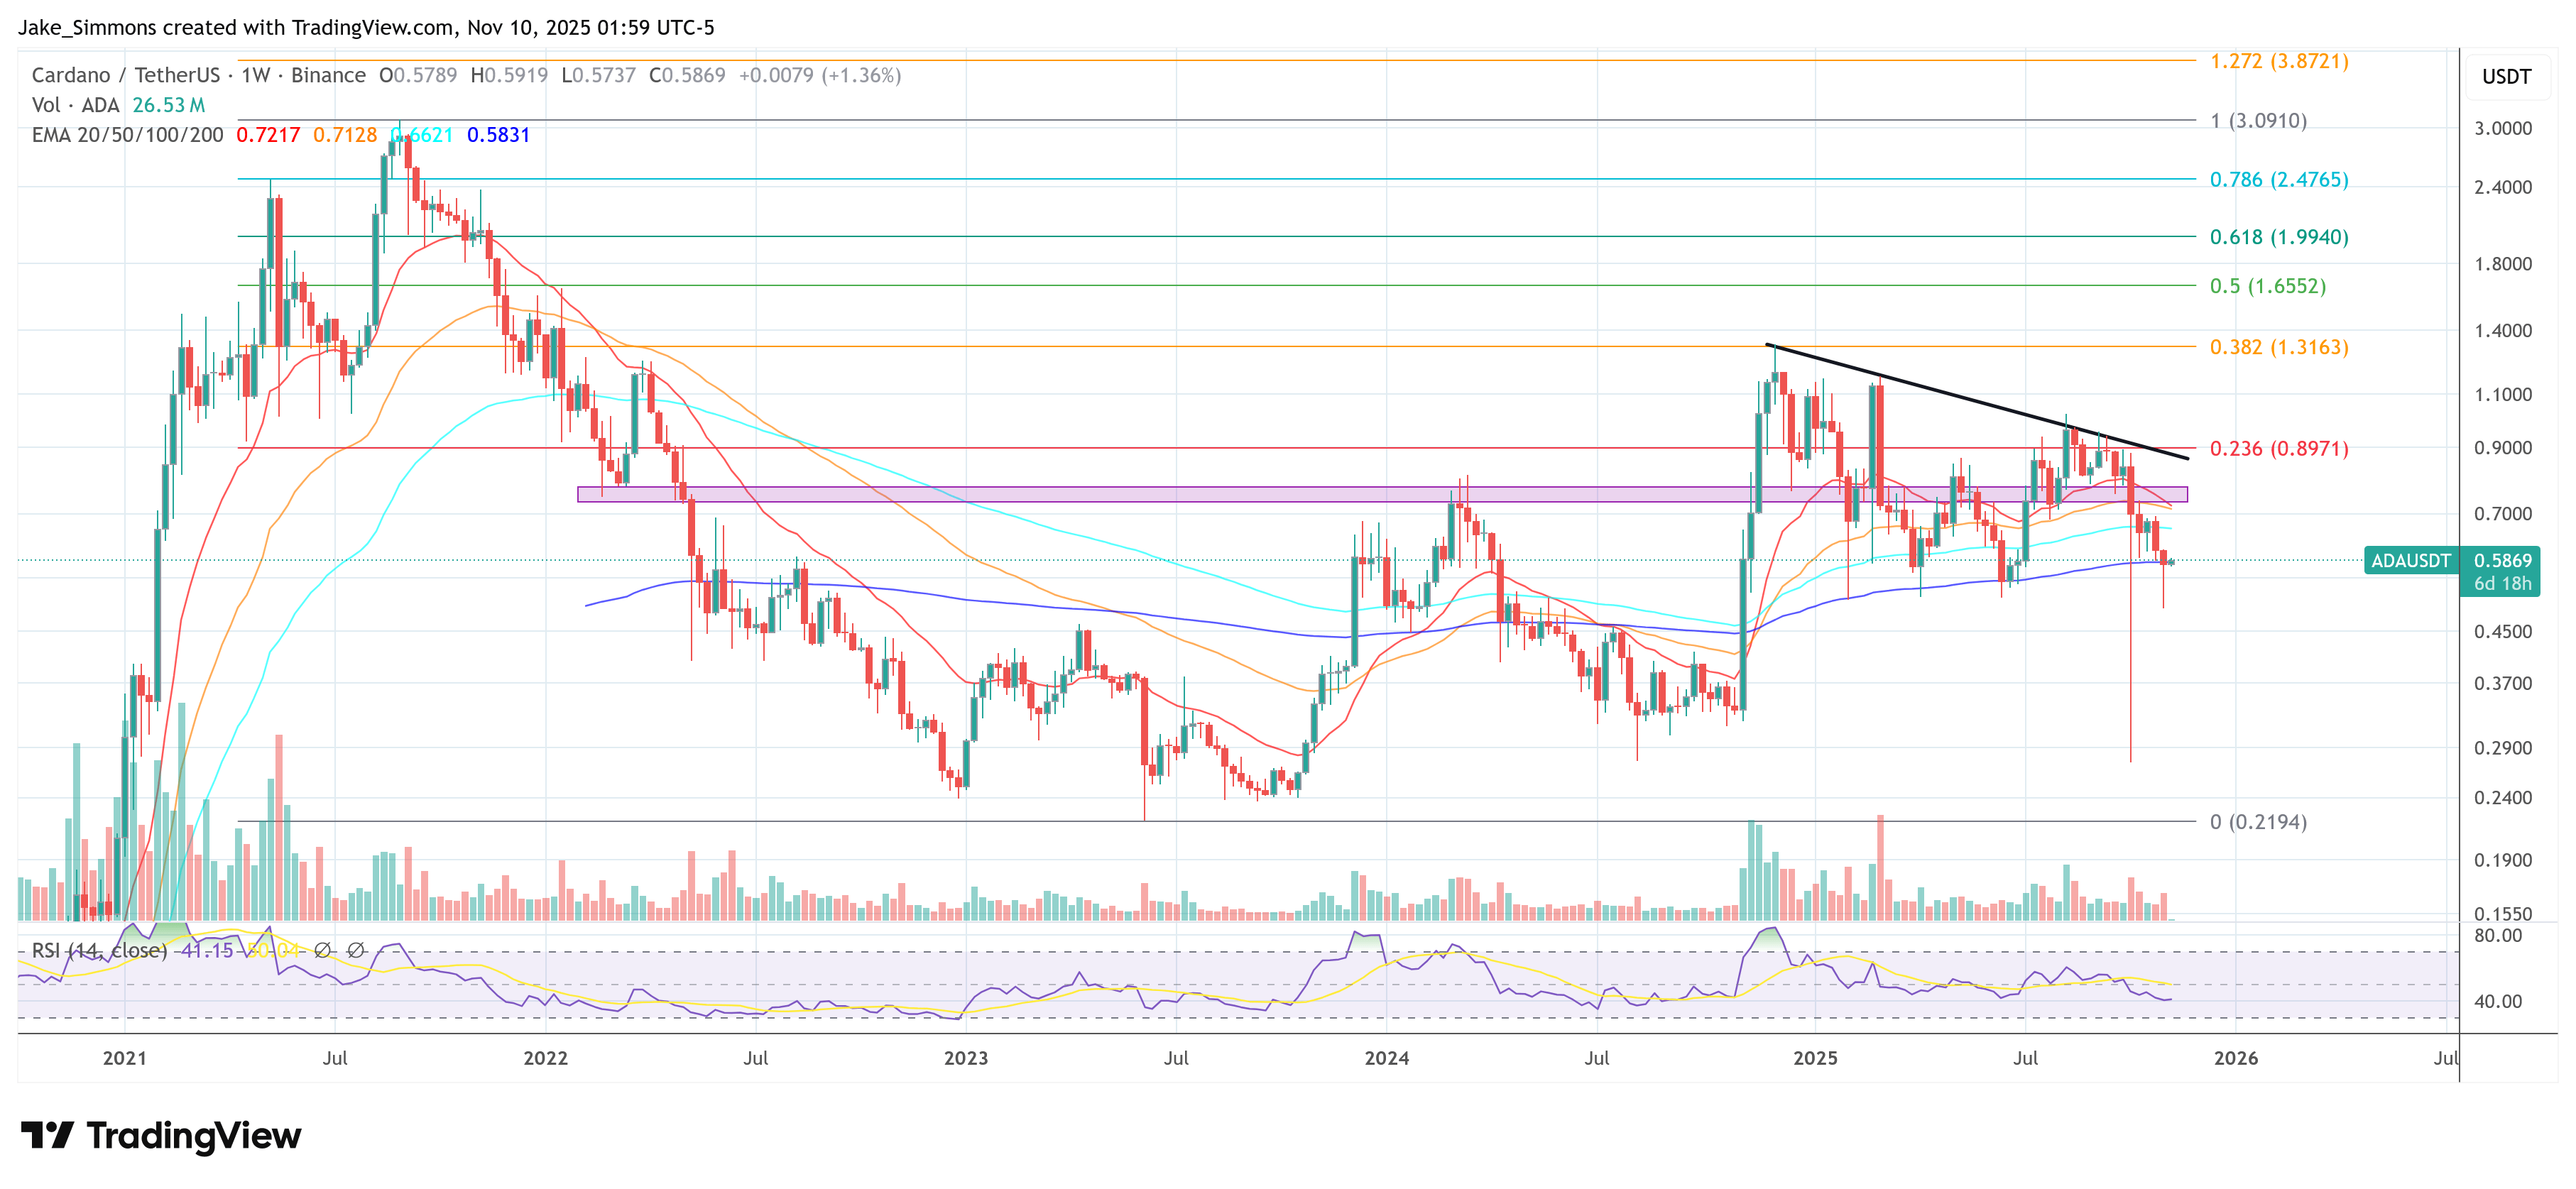Click the EMA 20/50/100/200 indicator legend
The width and height of the screenshot is (2576, 1189).
(127, 135)
